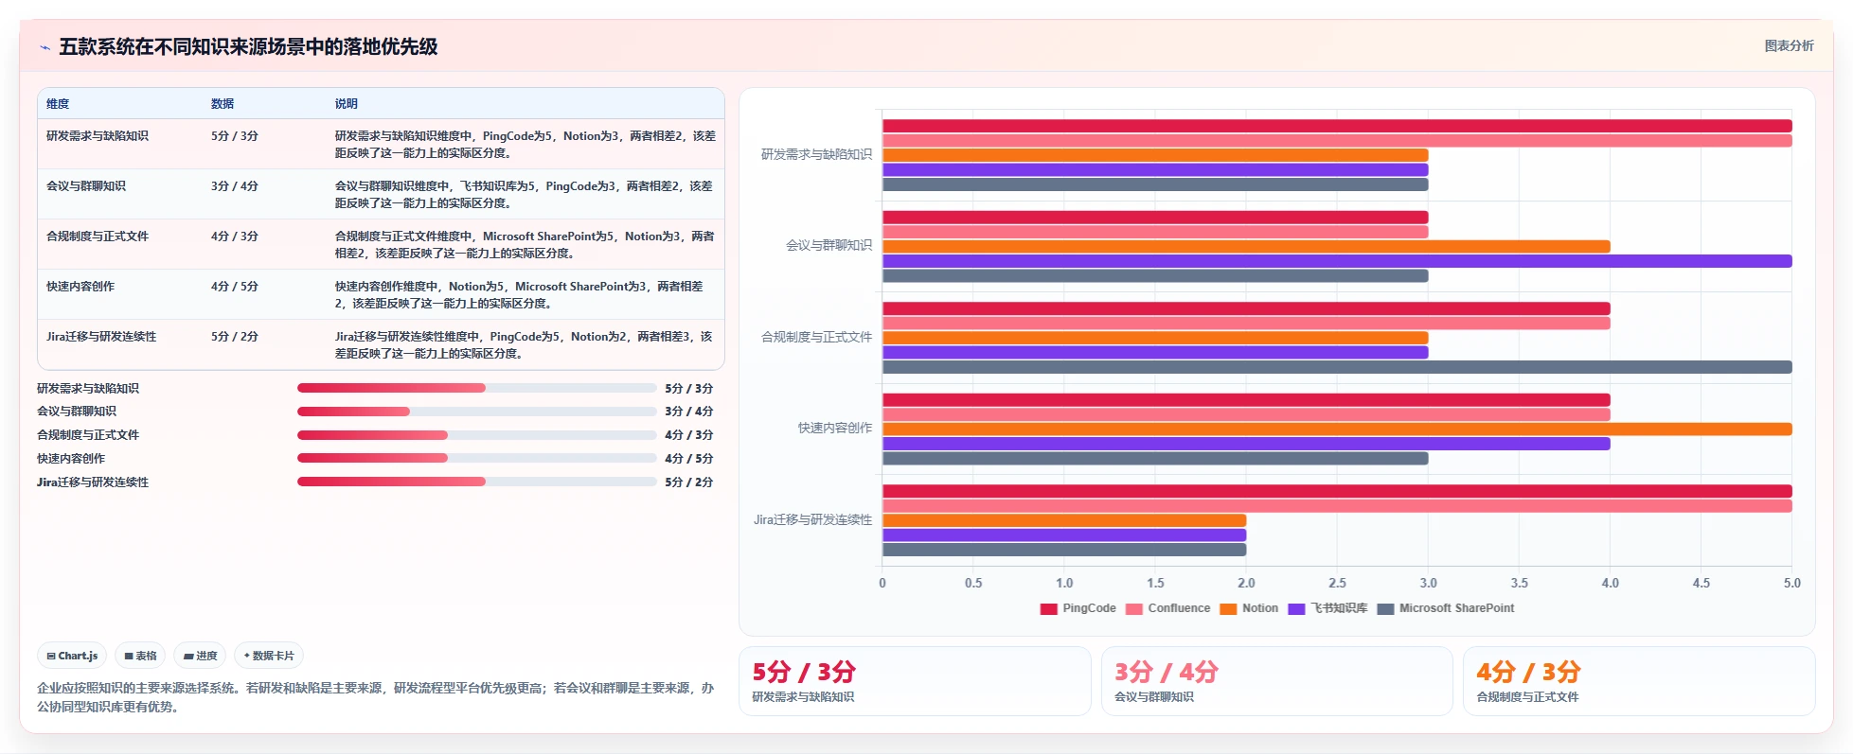Click the purple 飞书知识库 bar under 会议与群聊知识

coord(1337,261)
